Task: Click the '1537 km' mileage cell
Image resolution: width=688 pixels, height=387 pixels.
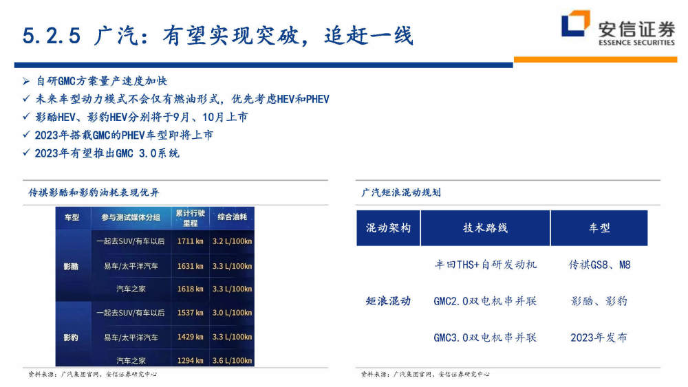Action: click(x=191, y=313)
